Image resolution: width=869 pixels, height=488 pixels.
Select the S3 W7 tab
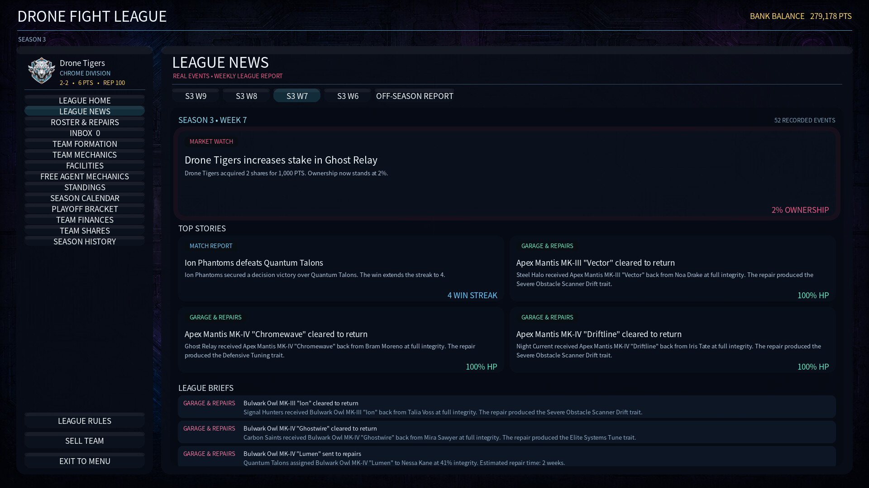[297, 96]
